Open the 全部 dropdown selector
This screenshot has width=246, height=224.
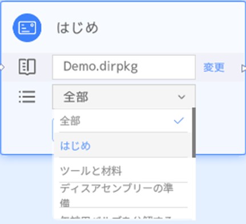point(124,97)
